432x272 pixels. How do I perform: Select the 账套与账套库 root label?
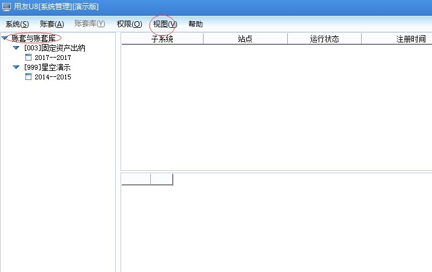[33, 38]
